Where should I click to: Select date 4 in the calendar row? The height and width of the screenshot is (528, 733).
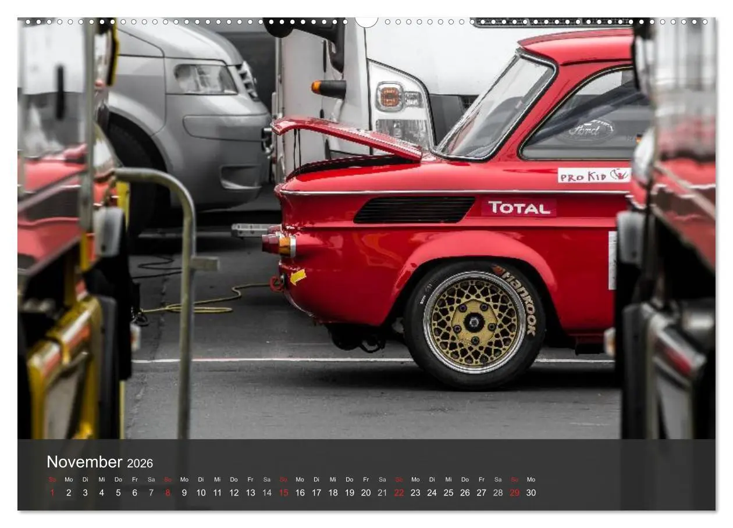(x=101, y=493)
